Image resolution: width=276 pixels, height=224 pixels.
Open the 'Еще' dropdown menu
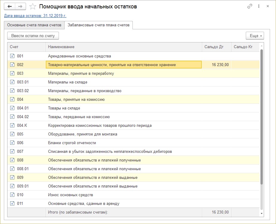point(255,36)
